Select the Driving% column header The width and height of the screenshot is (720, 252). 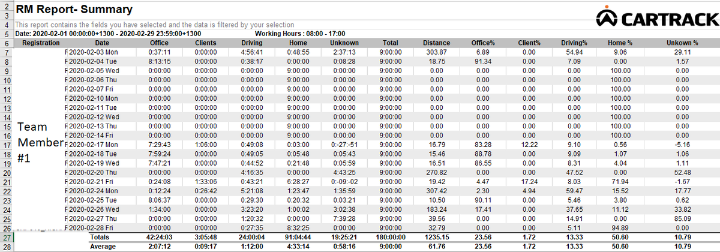574,43
